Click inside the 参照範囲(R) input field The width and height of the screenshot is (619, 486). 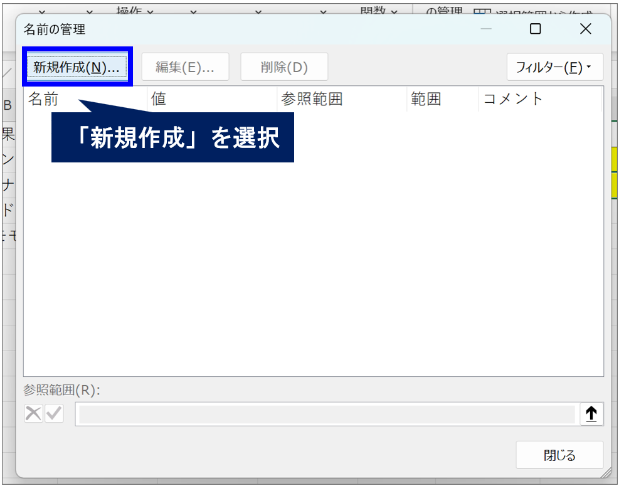(x=326, y=415)
